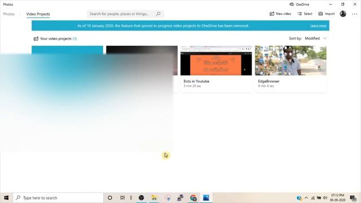Viewport: 361px width, 203px height.
Task: Click the Windows taskbar search box
Action: [x=58, y=198]
